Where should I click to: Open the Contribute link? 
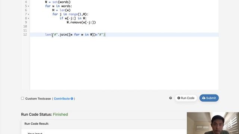62,99
